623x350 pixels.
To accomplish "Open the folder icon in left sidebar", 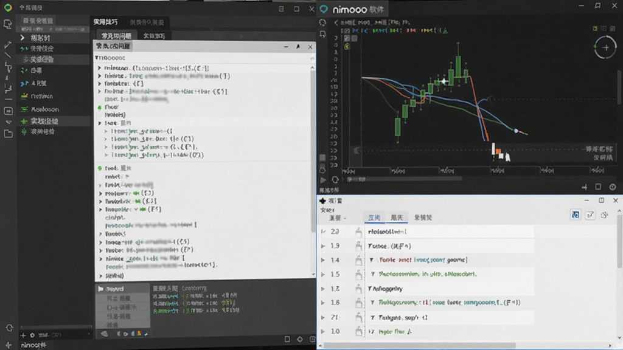I will 8,134.
